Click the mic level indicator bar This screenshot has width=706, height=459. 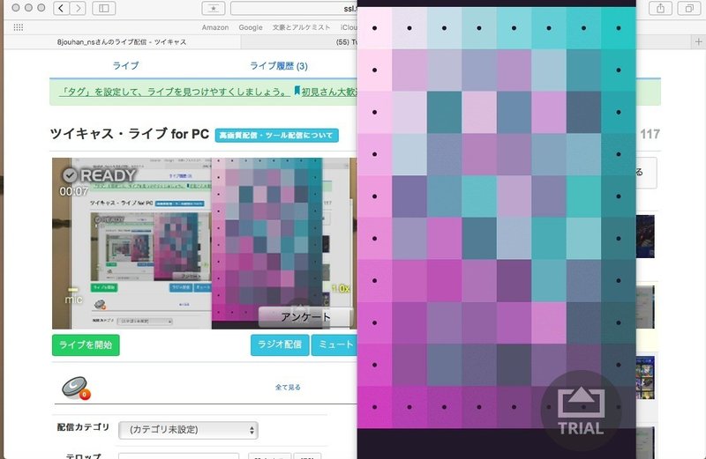coord(73,290)
